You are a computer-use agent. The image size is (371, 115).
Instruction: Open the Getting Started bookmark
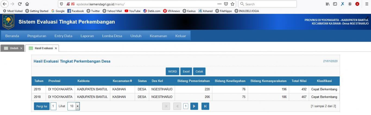point(37,11)
